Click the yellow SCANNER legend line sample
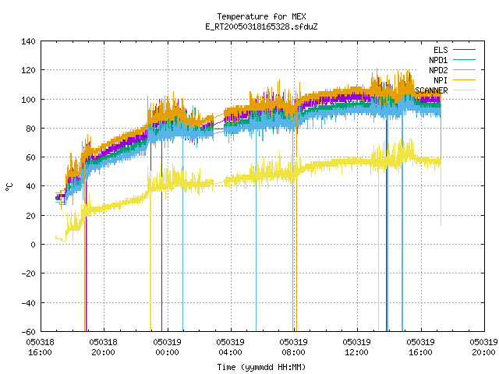Screen dimensions: 499x374 tap(464, 90)
